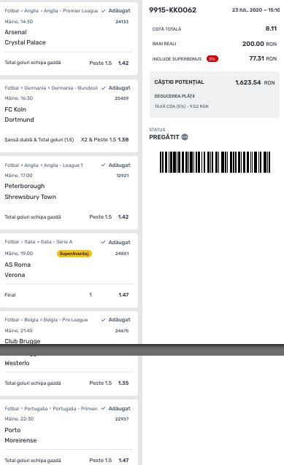284x465 pixels.
Task: Open Germania Bundesliga league breadcrumb
Action: click(x=74, y=87)
